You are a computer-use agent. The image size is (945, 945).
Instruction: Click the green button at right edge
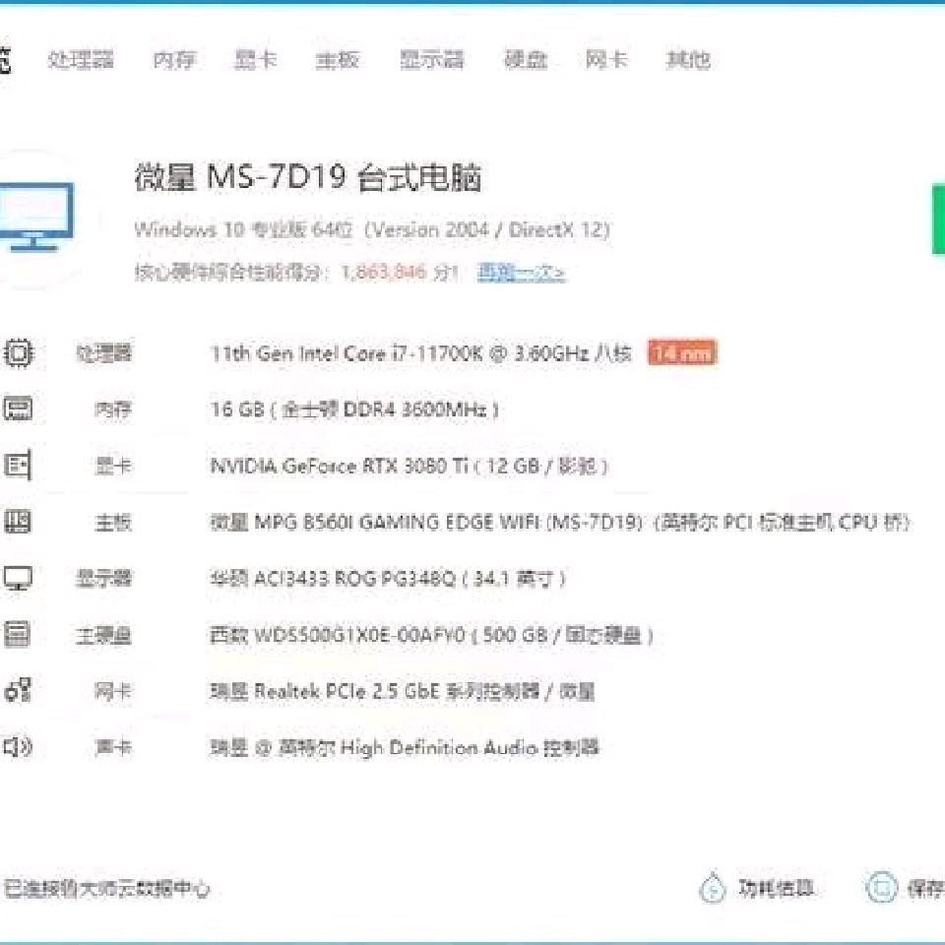pos(938,220)
